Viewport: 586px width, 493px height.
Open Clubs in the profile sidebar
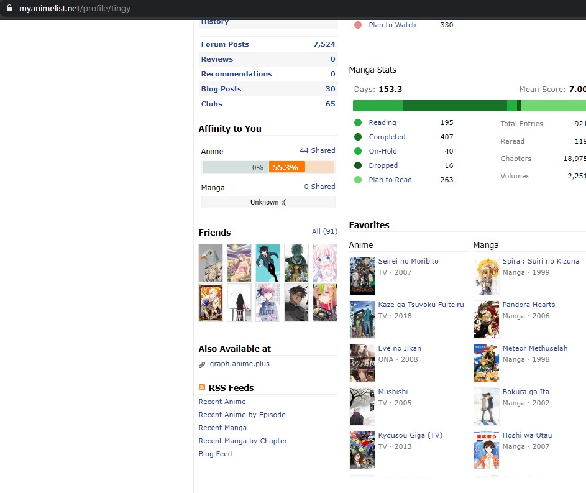[211, 104]
